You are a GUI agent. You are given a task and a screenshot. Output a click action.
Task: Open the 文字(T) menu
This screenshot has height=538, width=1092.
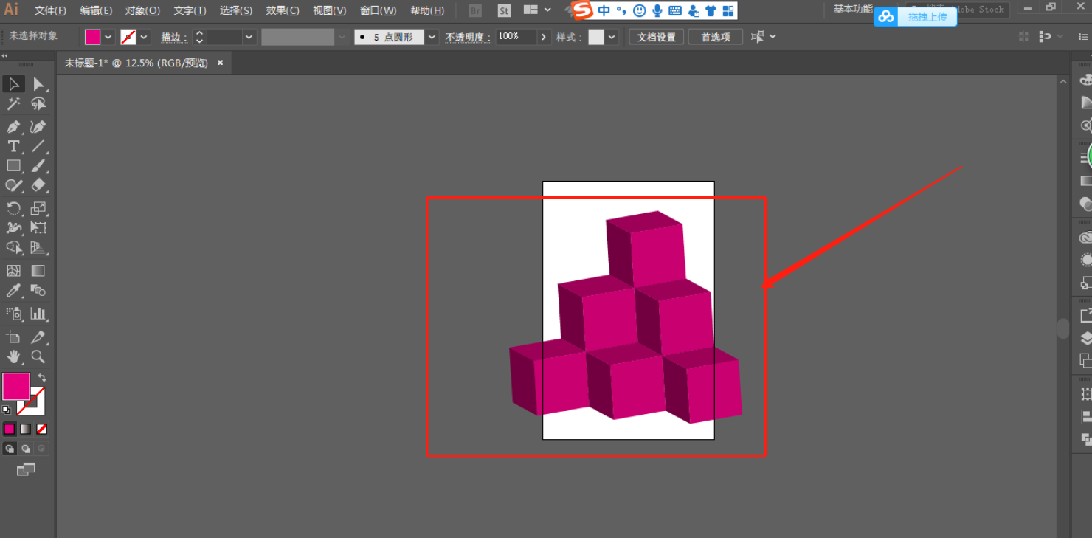190,10
